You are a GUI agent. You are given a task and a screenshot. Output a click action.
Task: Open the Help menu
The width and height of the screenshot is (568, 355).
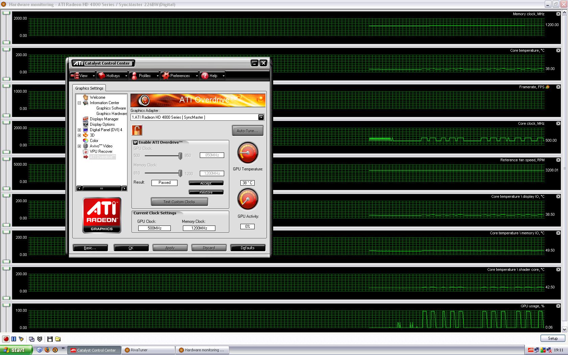tap(213, 76)
